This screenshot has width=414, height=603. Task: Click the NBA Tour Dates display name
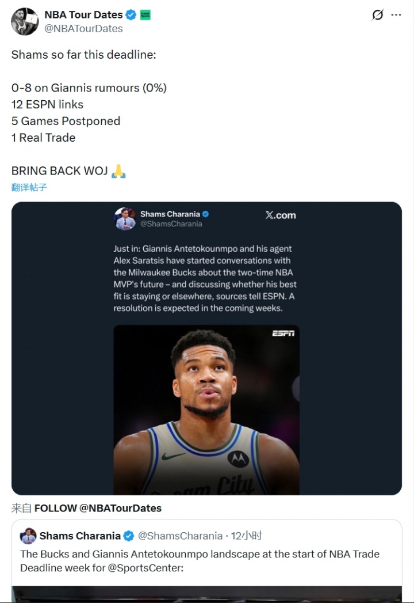tap(83, 15)
